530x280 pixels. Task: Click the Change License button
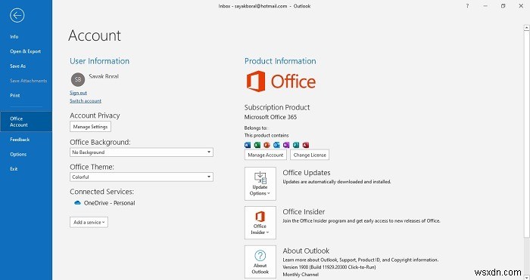pos(310,155)
